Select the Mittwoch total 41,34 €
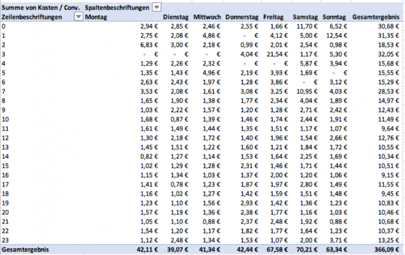The height and width of the screenshot is (255, 405). tap(209, 250)
